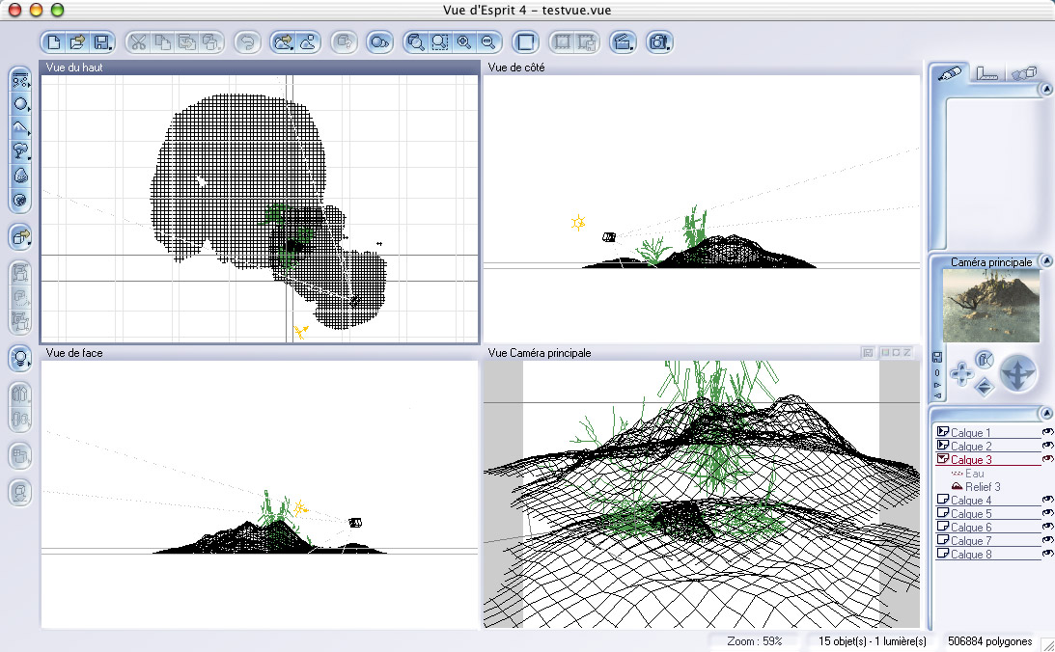The height and width of the screenshot is (652, 1055).
Task: Switch to the Animation cubes tab
Action: [x=1023, y=73]
